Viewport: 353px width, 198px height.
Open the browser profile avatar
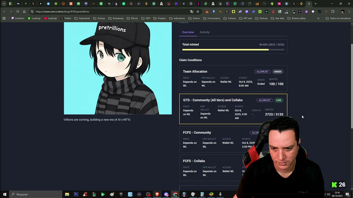(x=343, y=12)
